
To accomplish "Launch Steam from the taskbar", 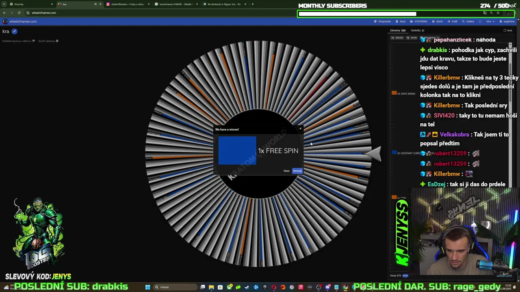I will 247,287.
